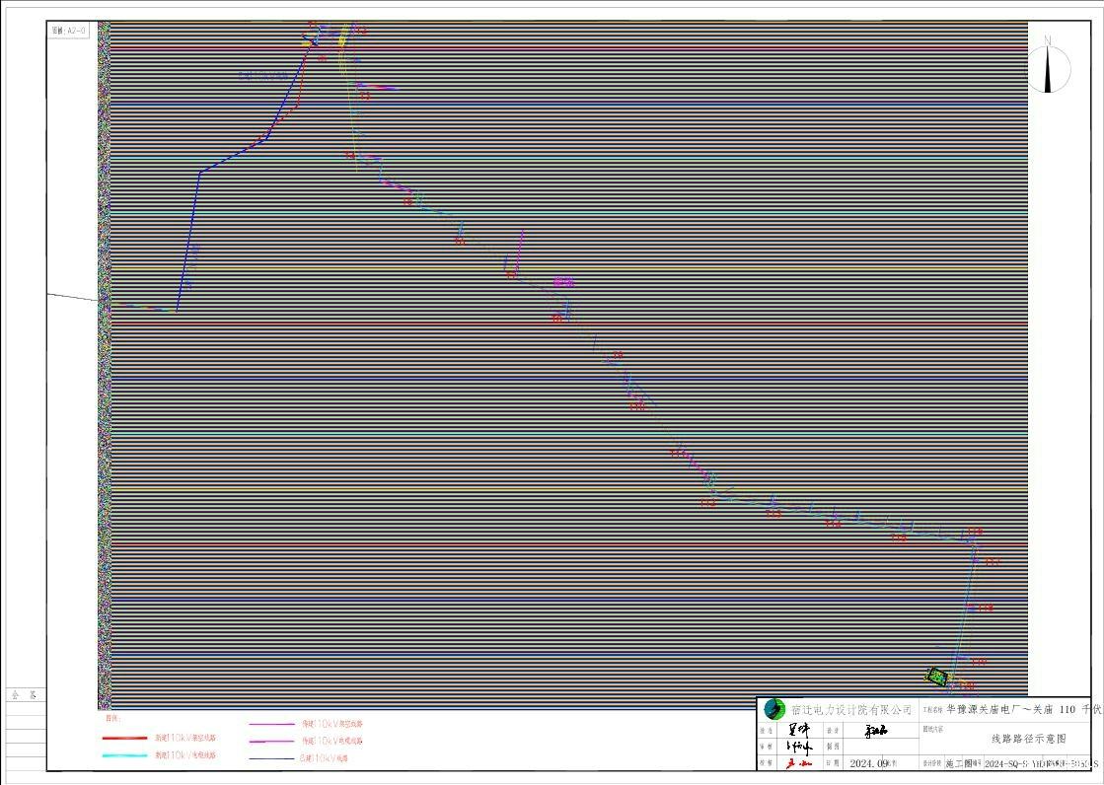Click the magenta legend line for 待建110kV架空线路

click(271, 724)
